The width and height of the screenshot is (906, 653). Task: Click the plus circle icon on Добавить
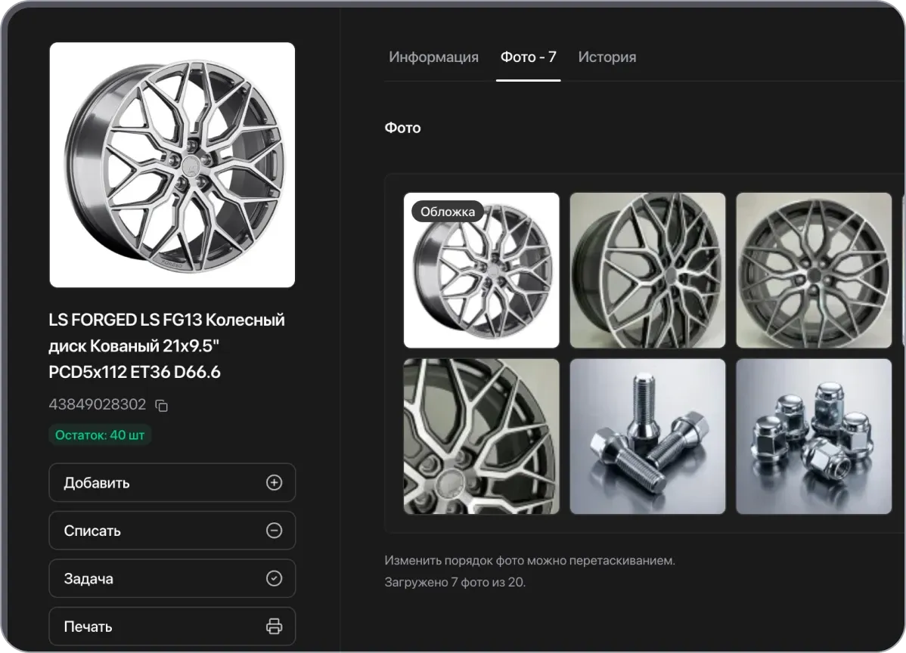coord(274,483)
